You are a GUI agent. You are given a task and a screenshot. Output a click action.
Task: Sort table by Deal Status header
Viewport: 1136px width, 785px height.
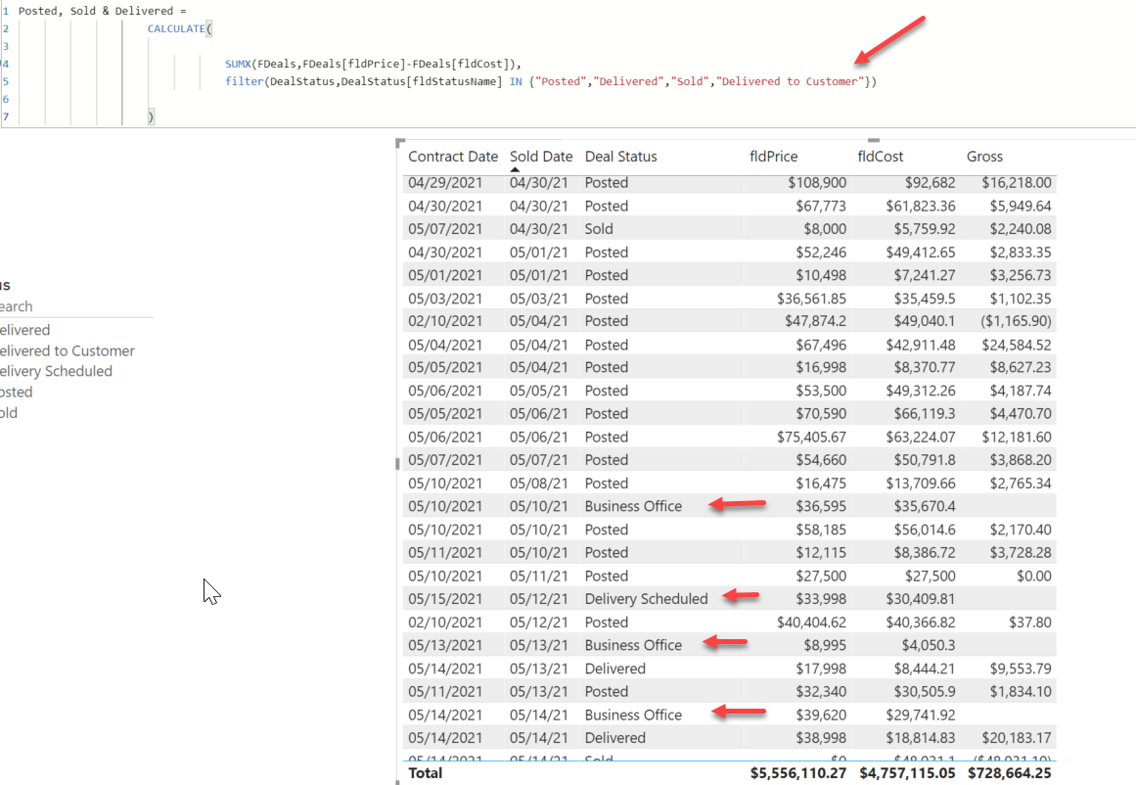click(621, 157)
